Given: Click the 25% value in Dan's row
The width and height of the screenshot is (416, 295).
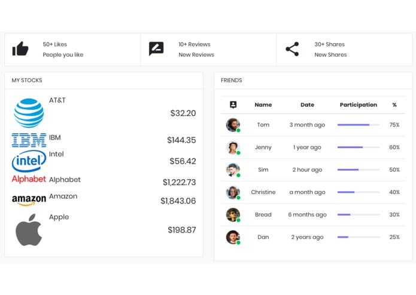Looking at the screenshot, I should pos(394,237).
